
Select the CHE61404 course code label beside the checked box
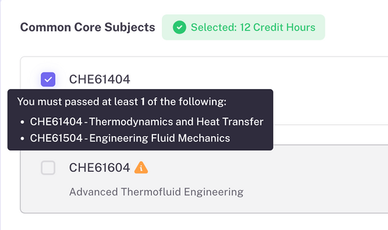[99, 79]
